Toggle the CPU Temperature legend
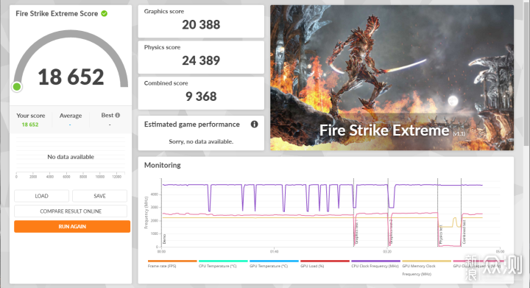530x288 pixels. point(223,264)
